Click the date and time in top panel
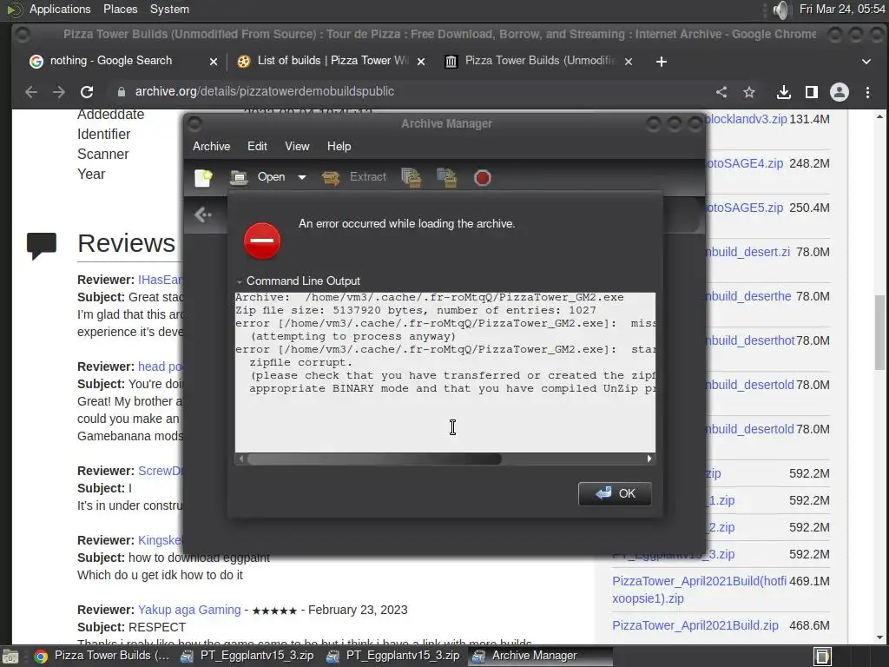Screen dimensions: 889x667 click(x=842, y=9)
